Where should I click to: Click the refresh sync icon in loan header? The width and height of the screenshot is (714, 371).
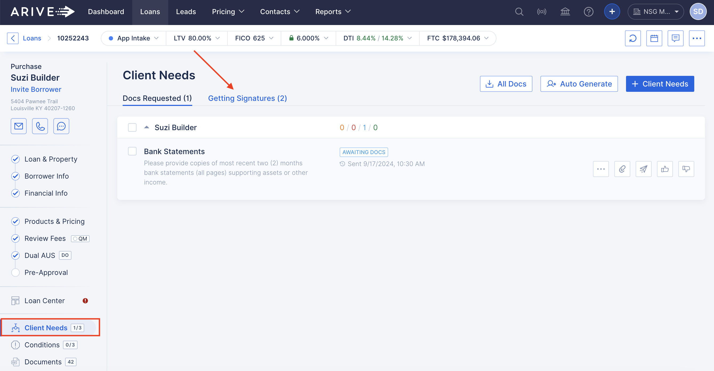[x=632, y=38]
